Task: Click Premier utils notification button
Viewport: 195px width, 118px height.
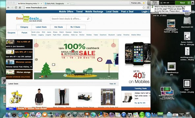Action: pos(138,3)
